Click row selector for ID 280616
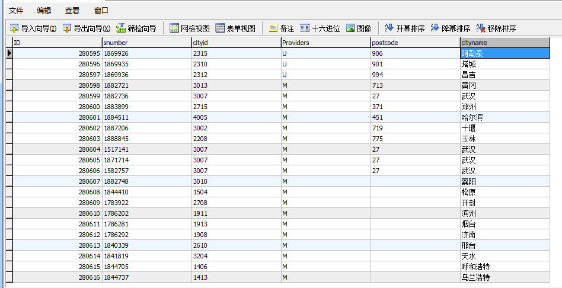 (9, 277)
